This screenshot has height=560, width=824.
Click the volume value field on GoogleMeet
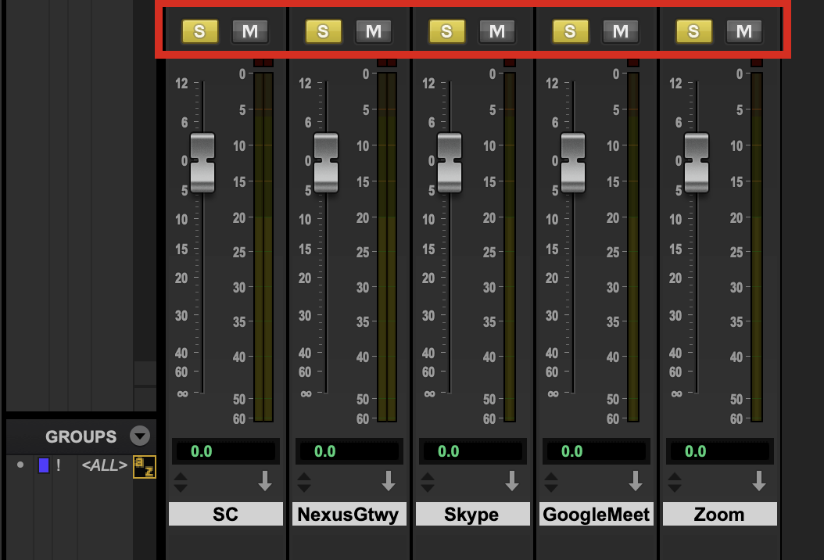click(x=597, y=451)
